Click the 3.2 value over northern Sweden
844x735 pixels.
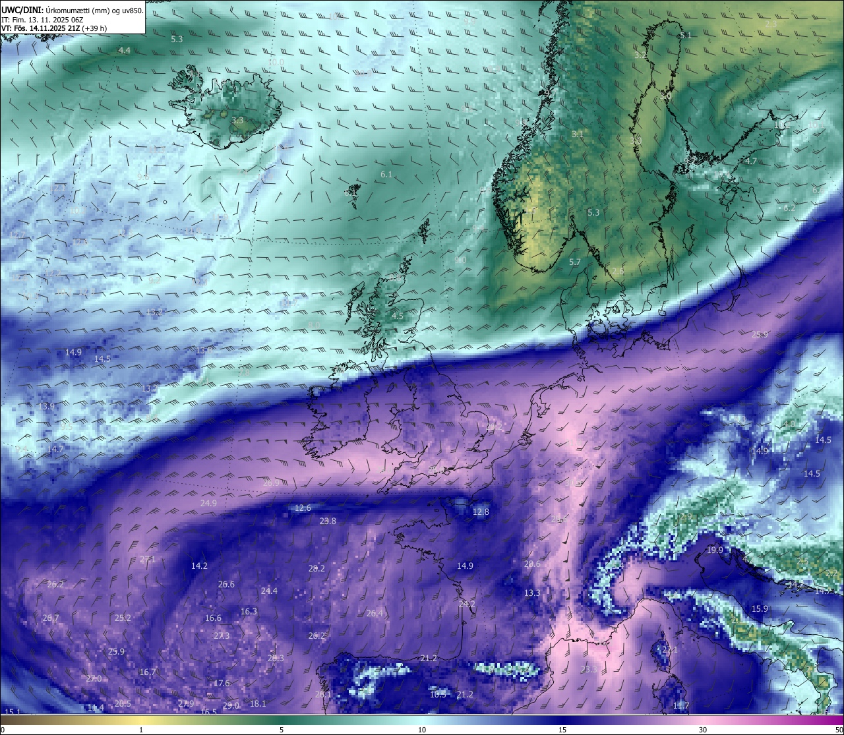[640, 55]
